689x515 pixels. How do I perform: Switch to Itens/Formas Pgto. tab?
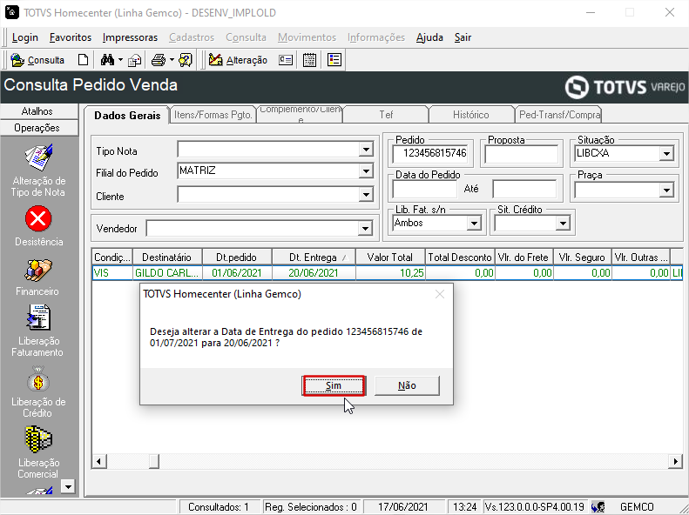pos(213,115)
